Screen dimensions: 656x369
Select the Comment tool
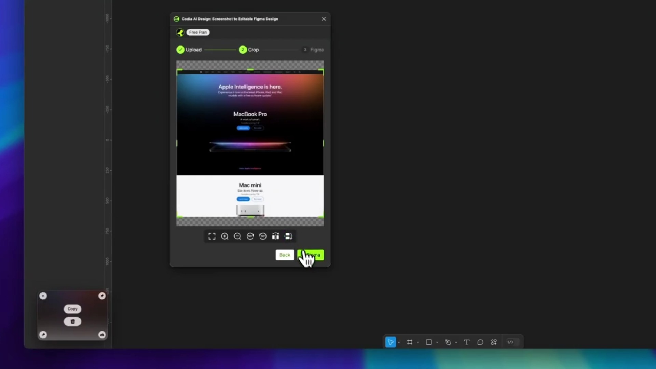[480, 342]
